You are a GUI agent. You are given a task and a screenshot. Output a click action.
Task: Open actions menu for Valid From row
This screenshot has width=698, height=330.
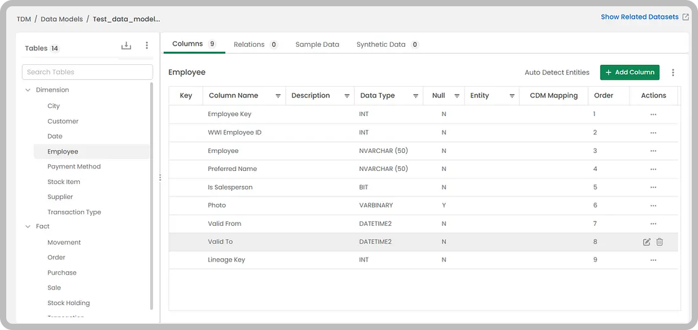(653, 223)
